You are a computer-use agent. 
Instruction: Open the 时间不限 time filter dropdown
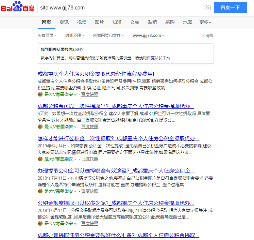pyautogui.click(x=75, y=36)
